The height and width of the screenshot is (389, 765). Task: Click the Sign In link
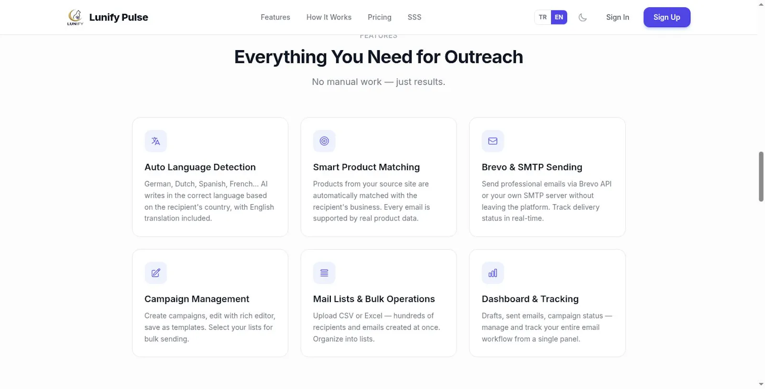coord(618,17)
